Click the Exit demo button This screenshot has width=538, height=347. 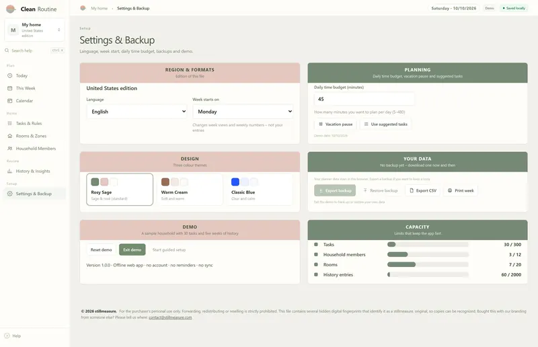click(132, 250)
